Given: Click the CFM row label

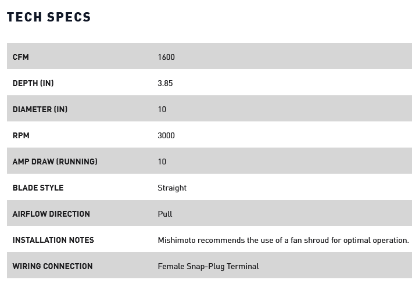Looking at the screenshot, I should pos(20,57).
